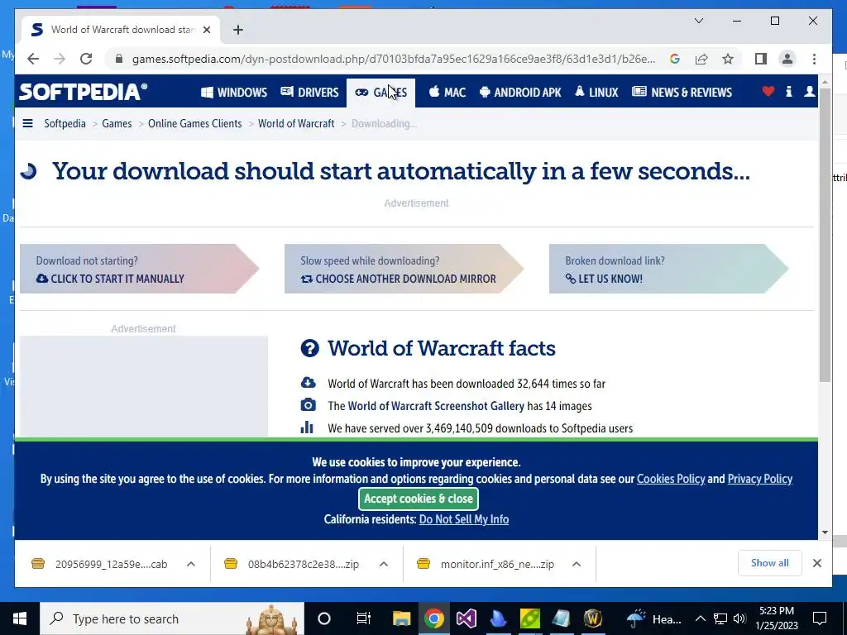
Task: Open the Mac section
Action: [x=447, y=93]
